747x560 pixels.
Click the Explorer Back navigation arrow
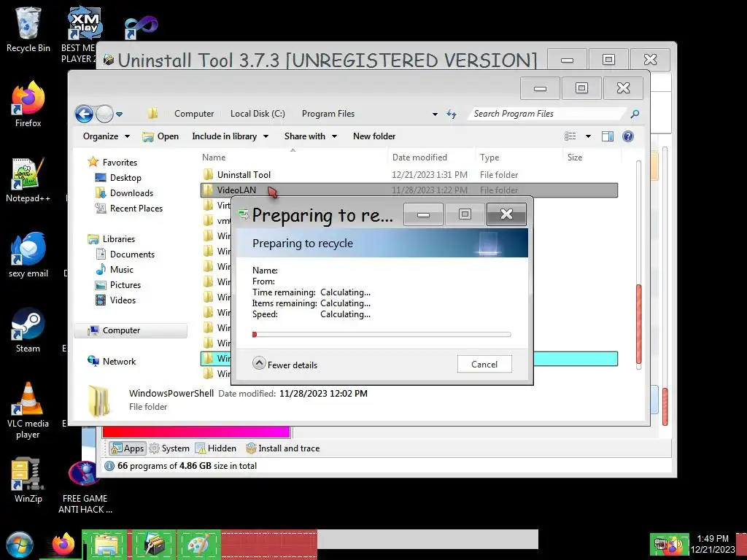[85, 114]
